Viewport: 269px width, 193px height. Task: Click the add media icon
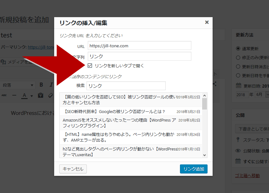(4, 62)
